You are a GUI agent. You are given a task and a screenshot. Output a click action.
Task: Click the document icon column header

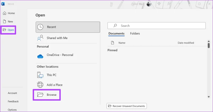pyautogui.click(x=112, y=43)
